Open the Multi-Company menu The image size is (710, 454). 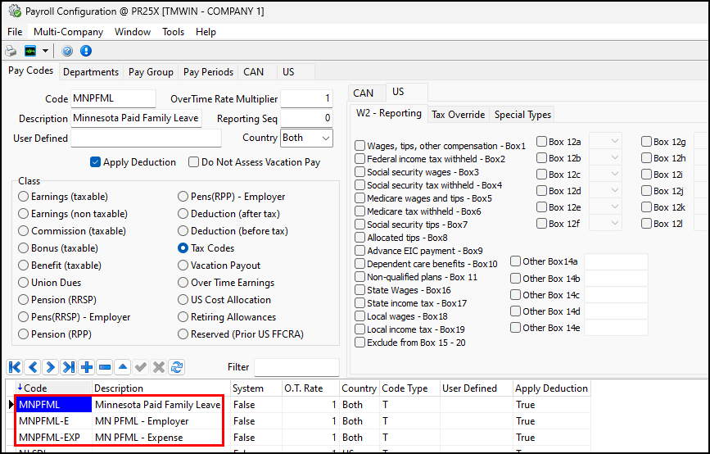68,32
